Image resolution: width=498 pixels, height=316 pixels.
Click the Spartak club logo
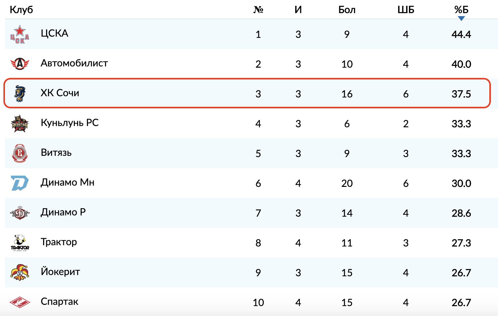click(20, 302)
